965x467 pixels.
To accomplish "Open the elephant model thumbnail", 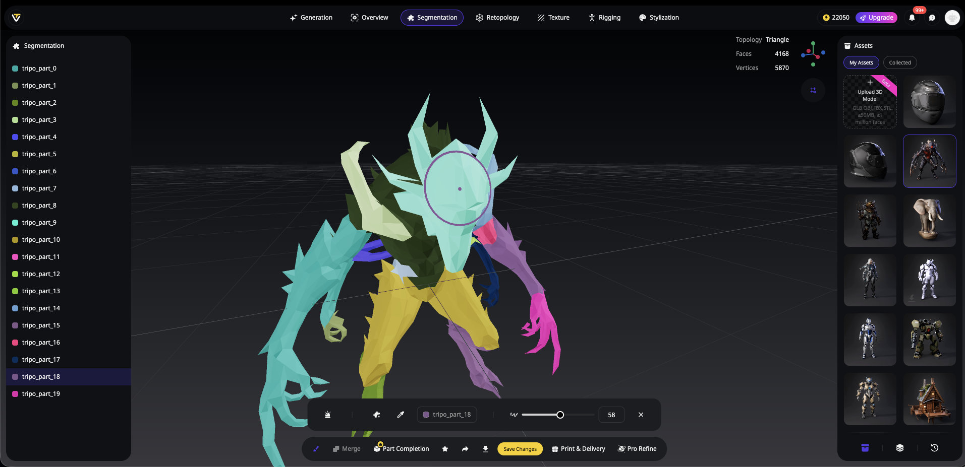I will [x=929, y=221].
